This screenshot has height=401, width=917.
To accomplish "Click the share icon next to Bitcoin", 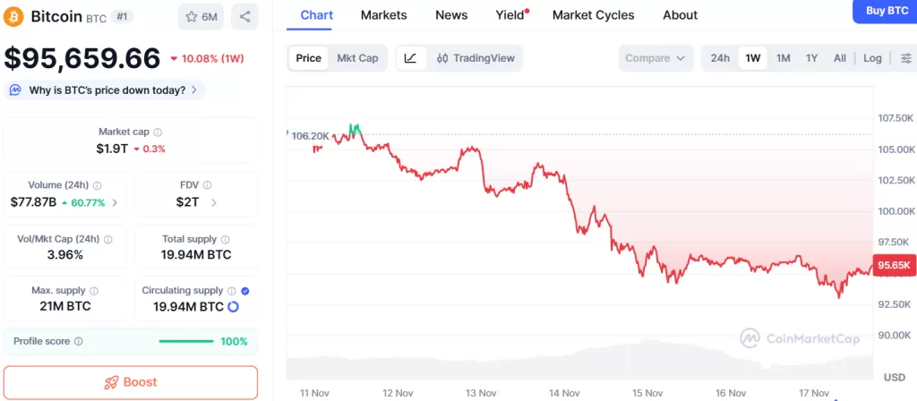I will pos(244,16).
